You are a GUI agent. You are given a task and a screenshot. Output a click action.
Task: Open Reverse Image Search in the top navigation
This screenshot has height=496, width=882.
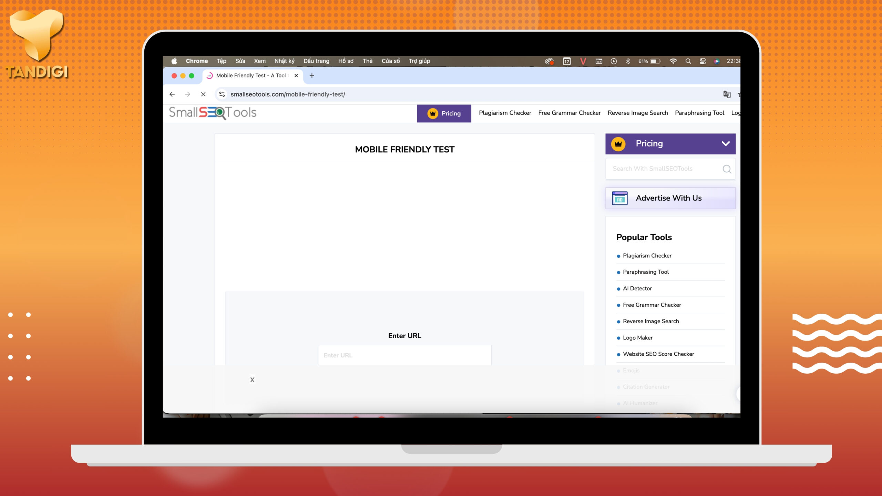click(638, 113)
